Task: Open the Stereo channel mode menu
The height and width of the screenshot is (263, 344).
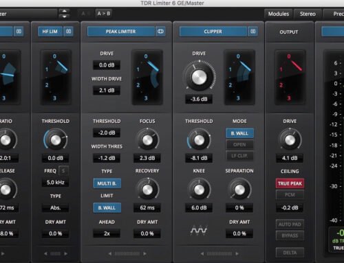Action: pos(308,14)
